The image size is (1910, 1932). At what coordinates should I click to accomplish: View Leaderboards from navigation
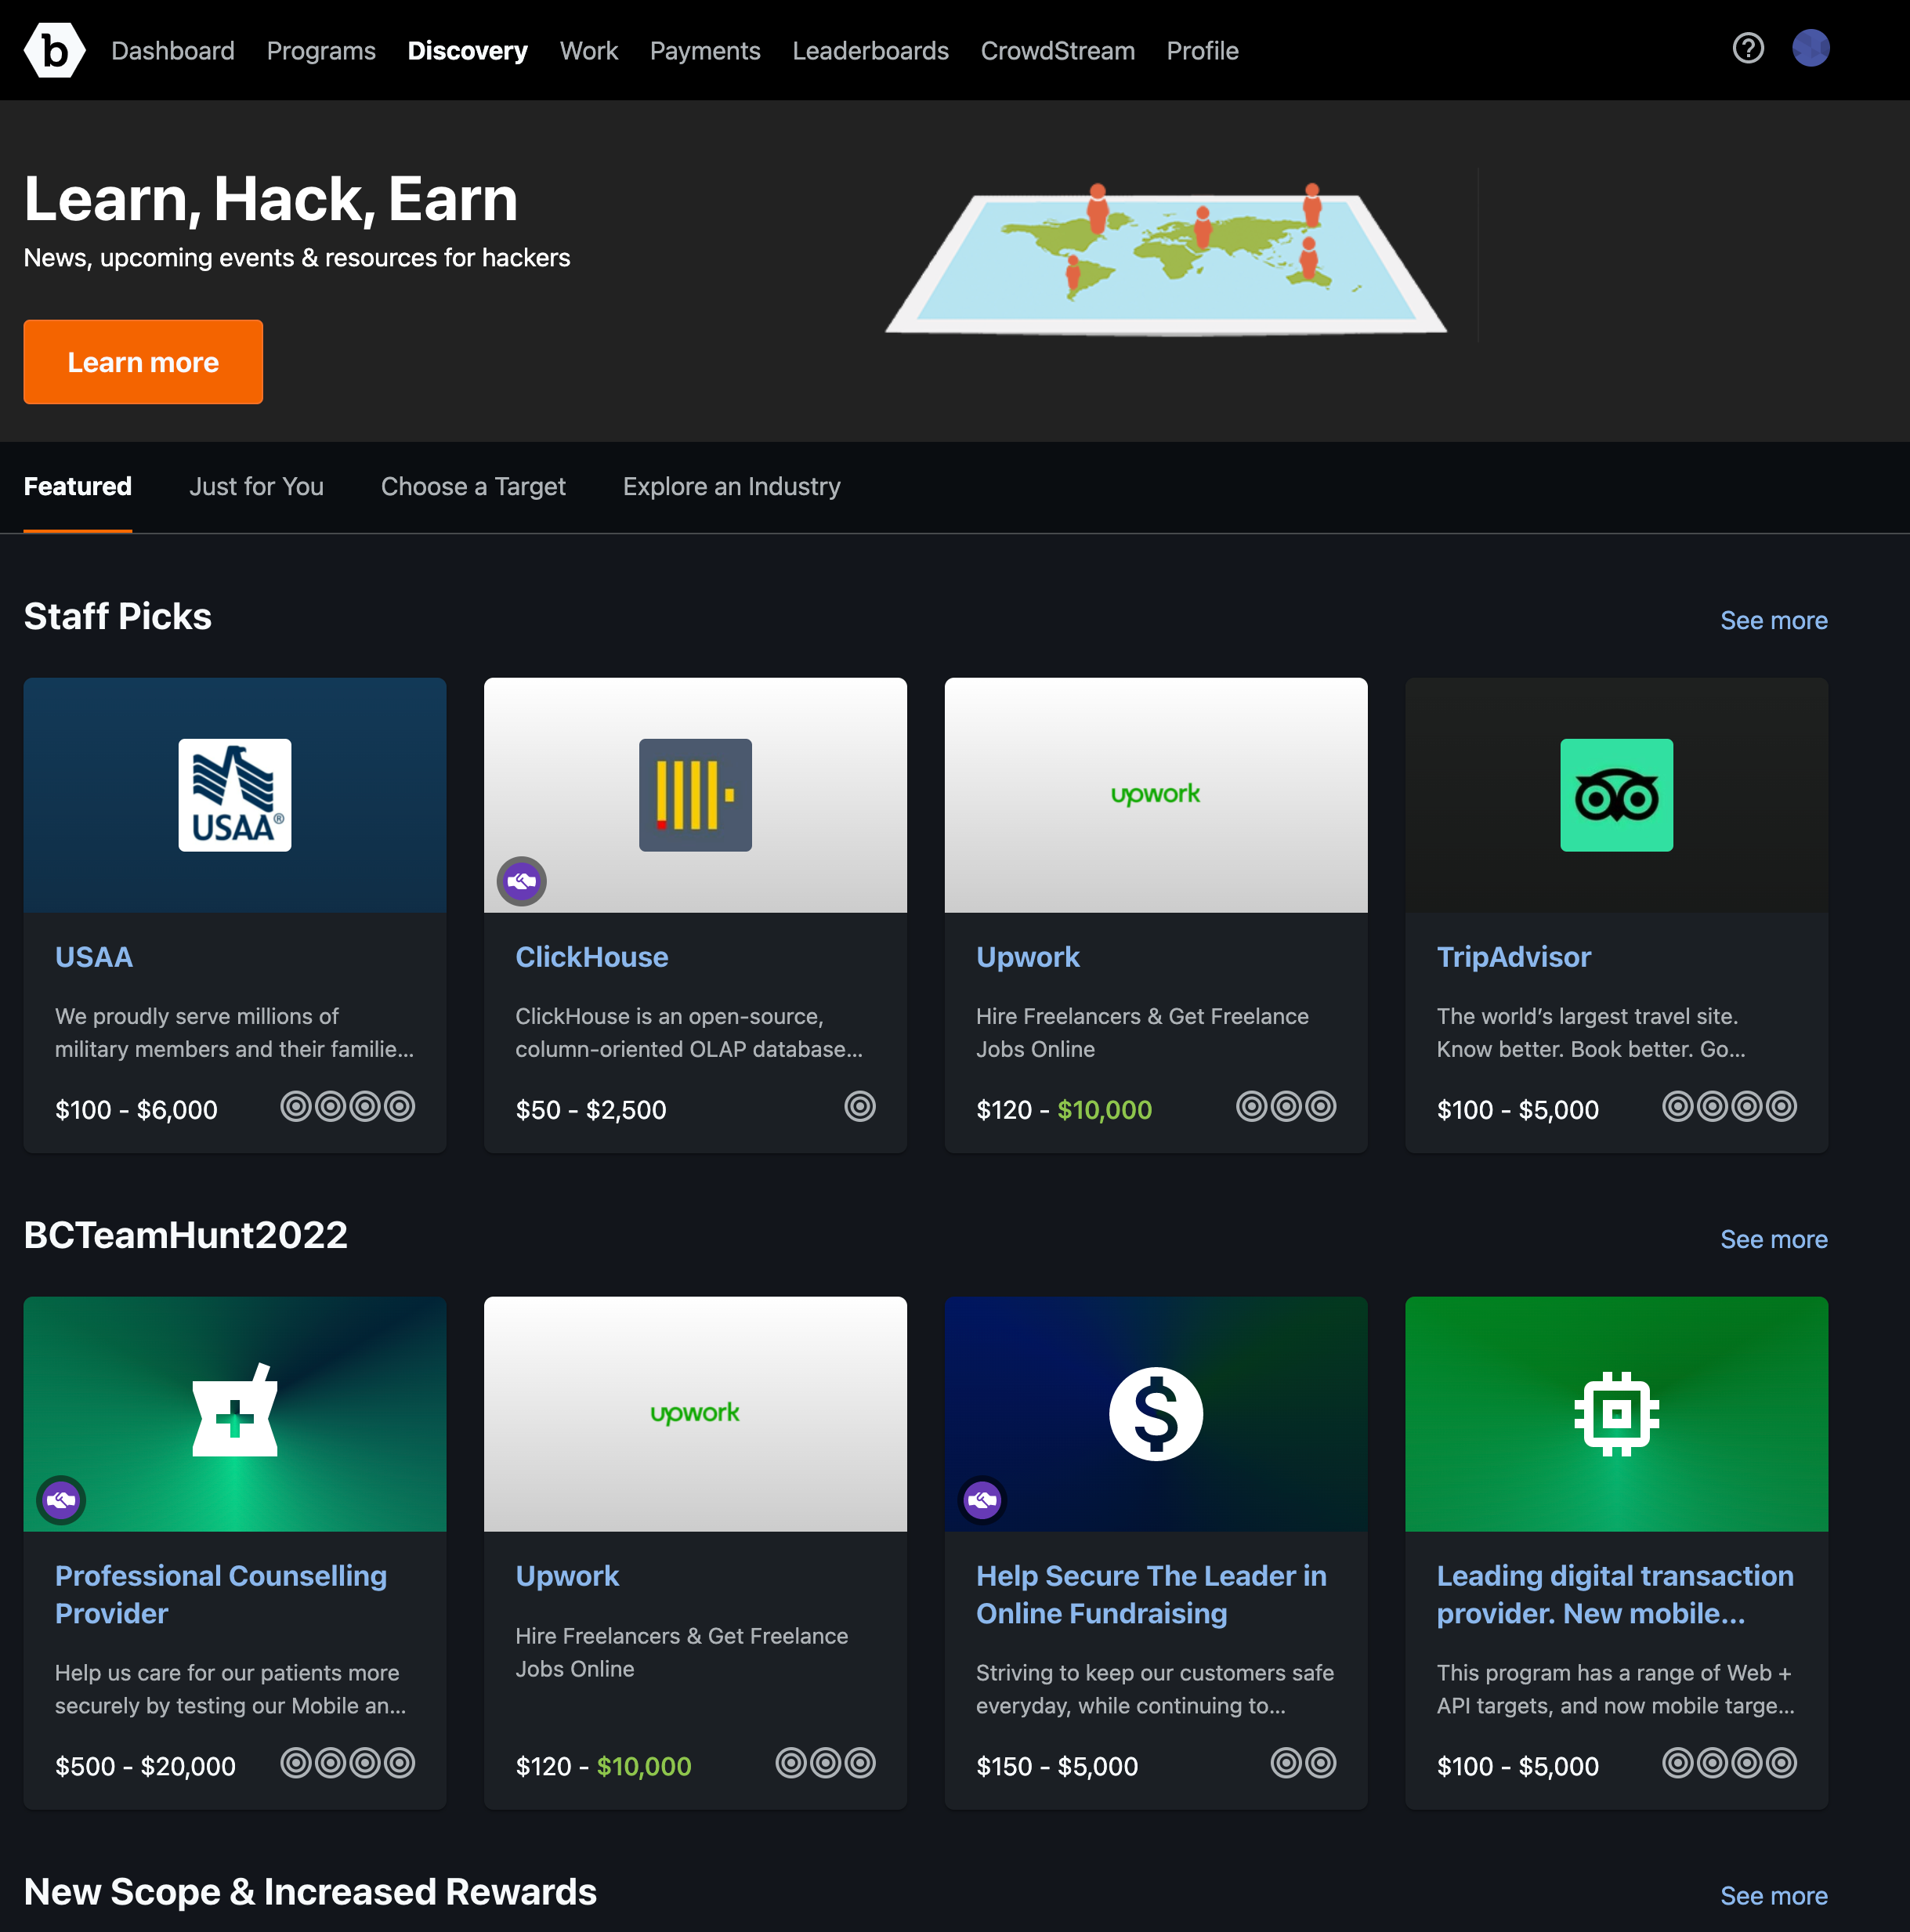point(870,50)
